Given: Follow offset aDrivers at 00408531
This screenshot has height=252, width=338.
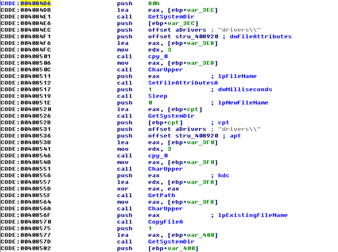Looking at the screenshot, I should pyautogui.click(x=177, y=129).
